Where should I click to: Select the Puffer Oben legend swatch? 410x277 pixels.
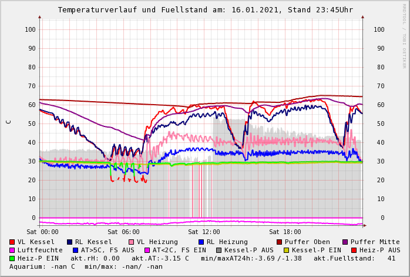280,242
